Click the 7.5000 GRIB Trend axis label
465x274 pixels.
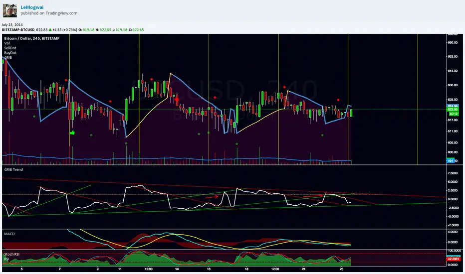tap(453, 173)
